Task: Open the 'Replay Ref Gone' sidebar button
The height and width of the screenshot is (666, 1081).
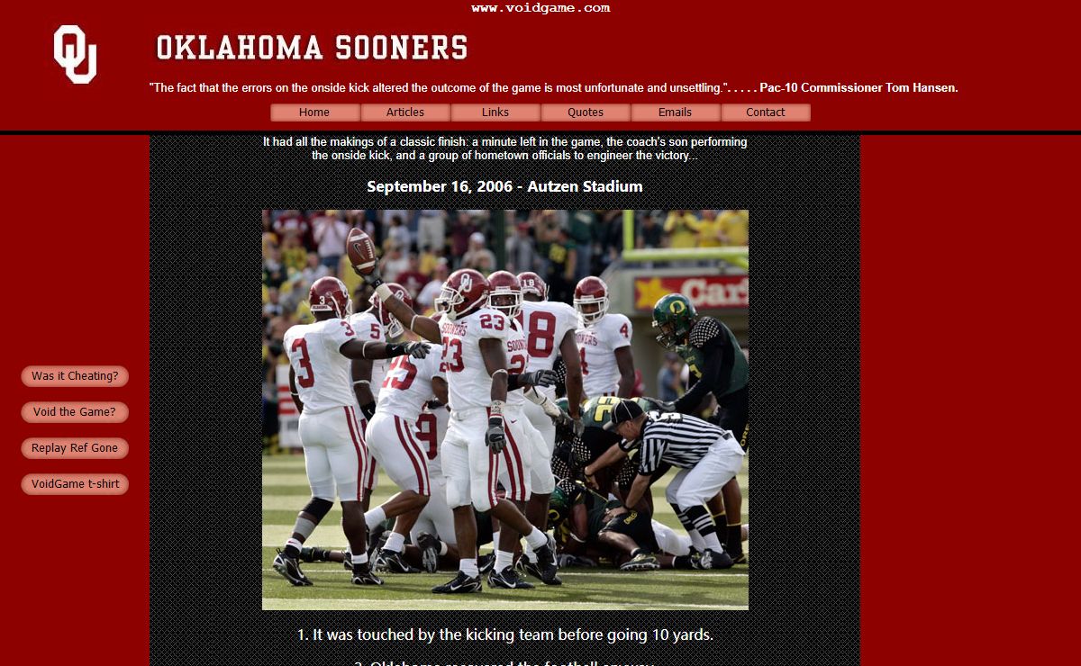Action: pos(75,448)
